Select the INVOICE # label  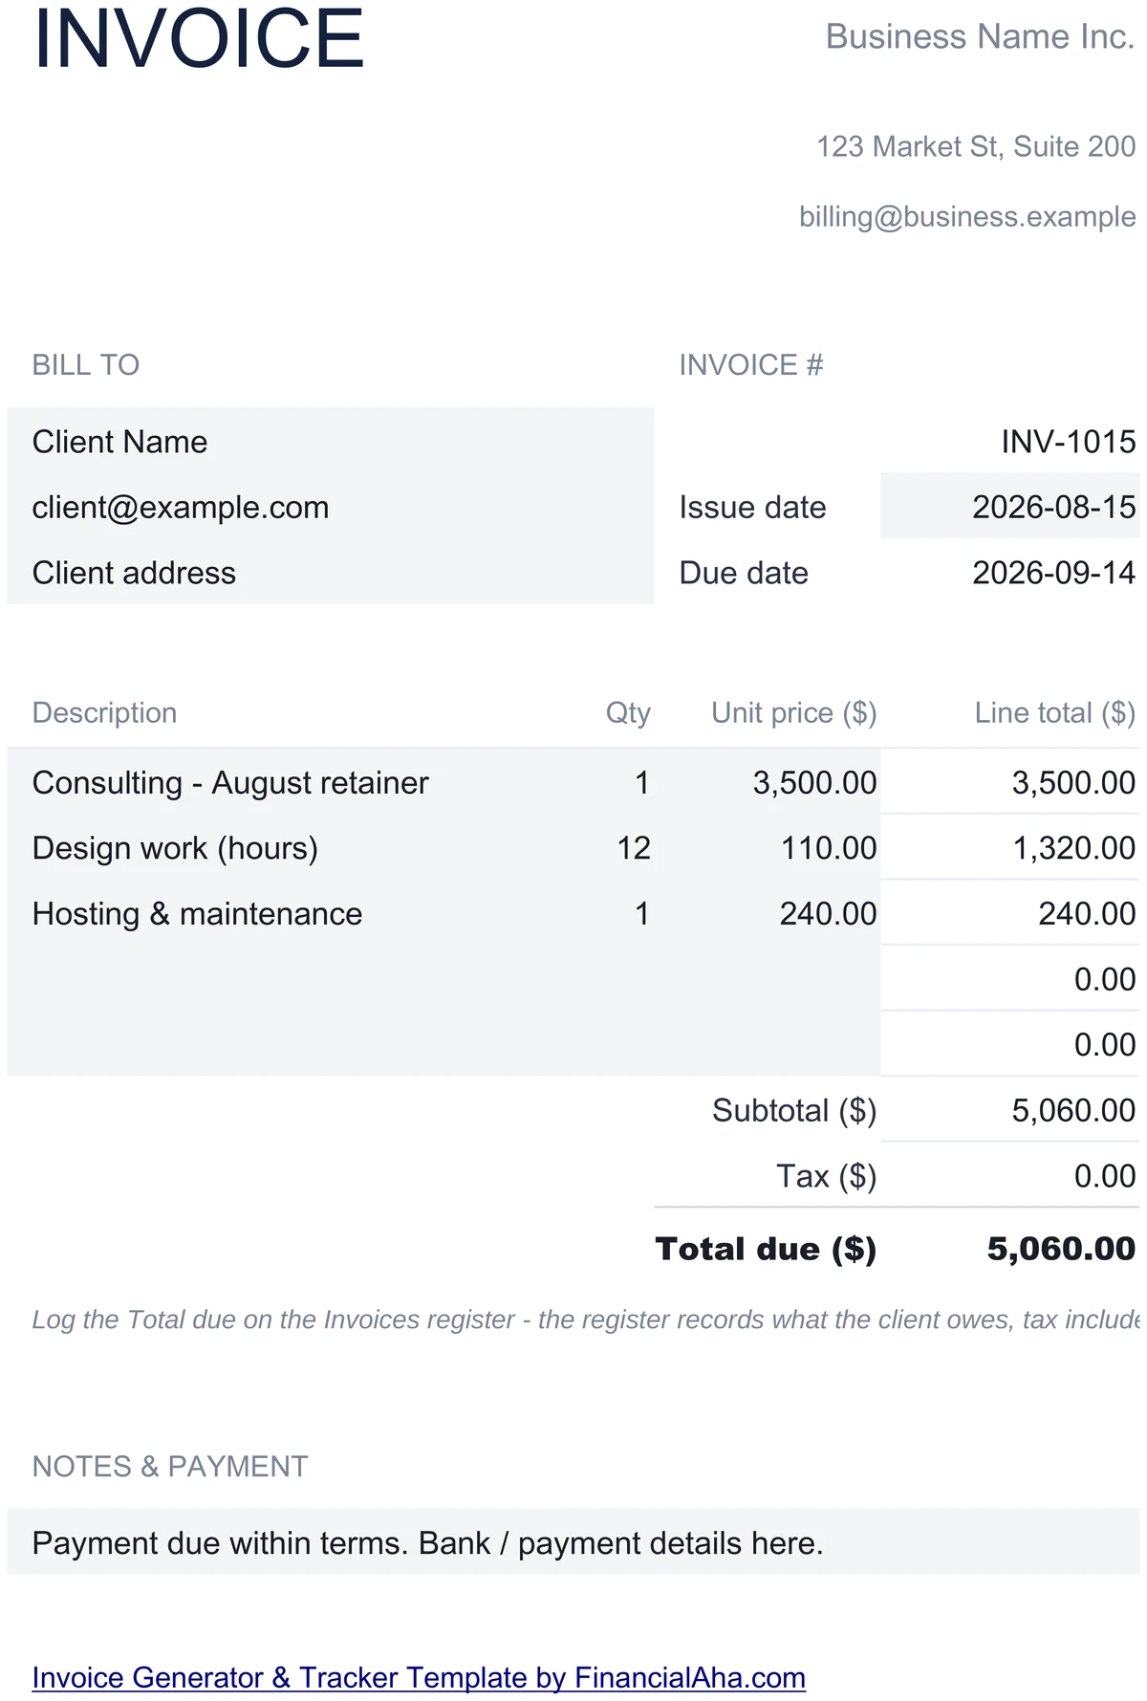click(x=751, y=364)
